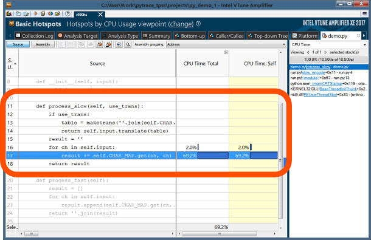Click the Compare Results toolbar icon
Viewport: 371px width, 240px height.
(50, 14)
